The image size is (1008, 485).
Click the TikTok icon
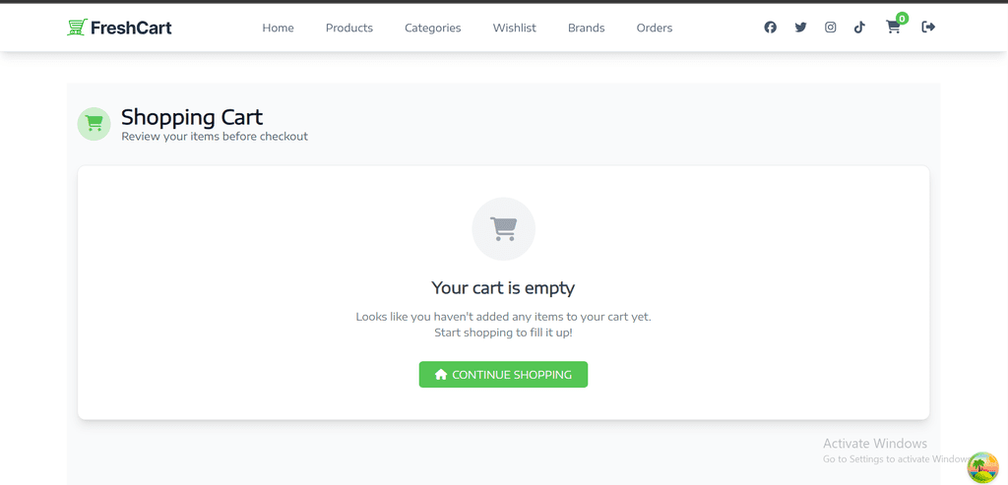point(859,28)
